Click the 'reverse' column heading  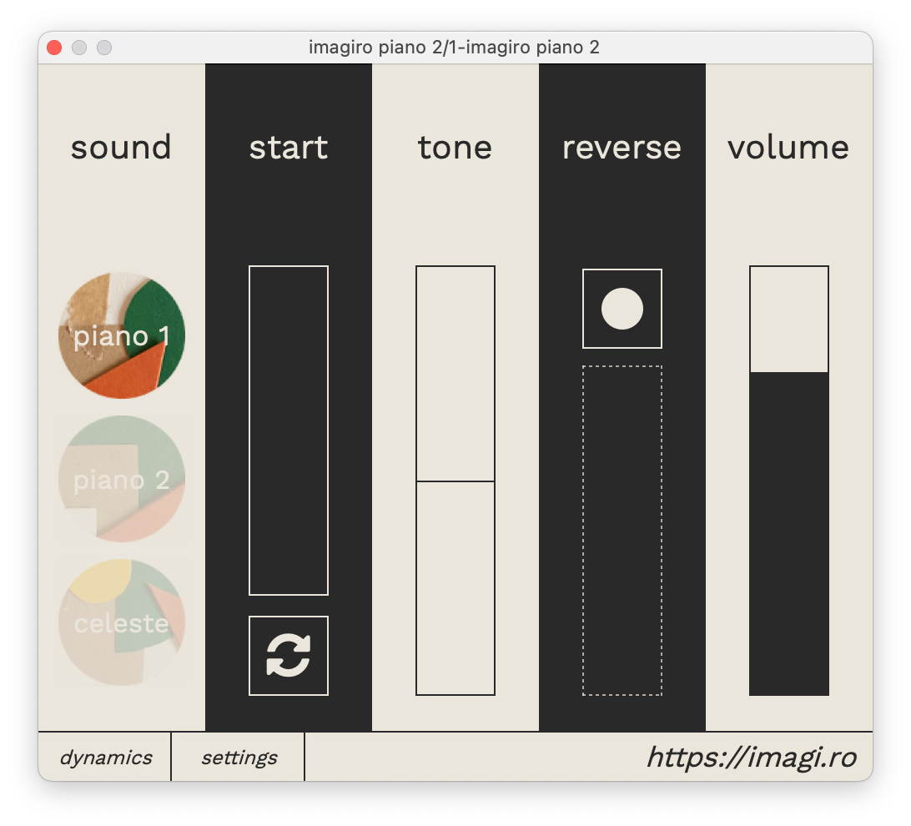[622, 148]
